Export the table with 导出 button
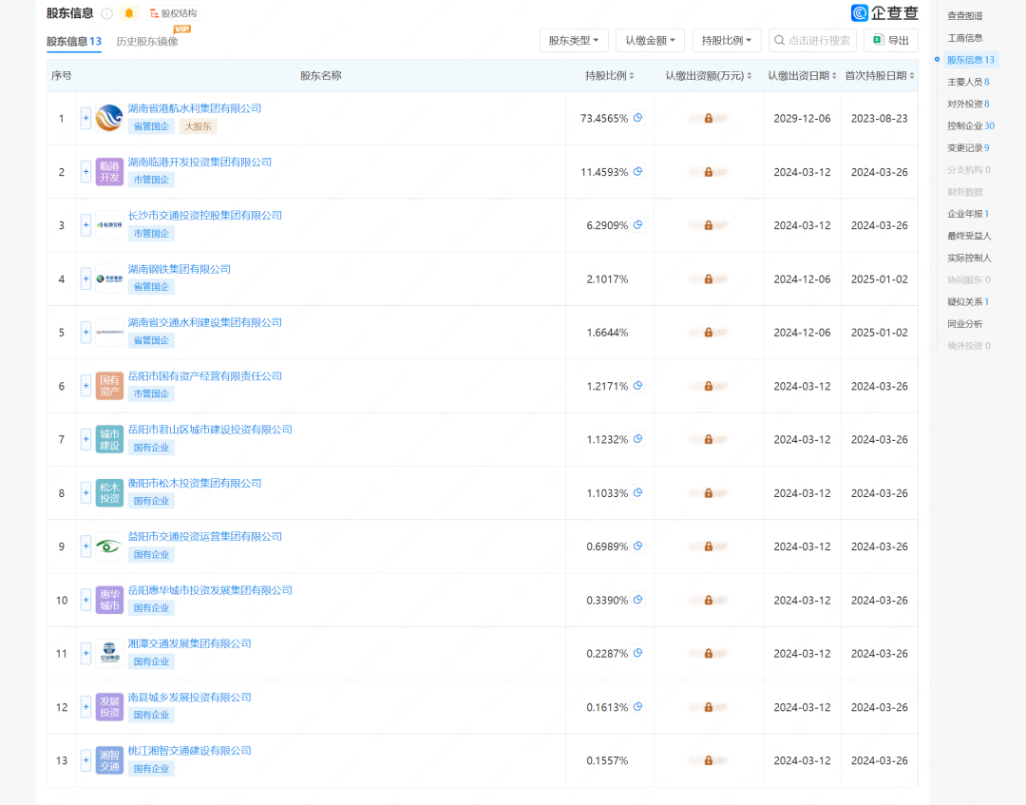1026x805 pixels. [x=890, y=41]
